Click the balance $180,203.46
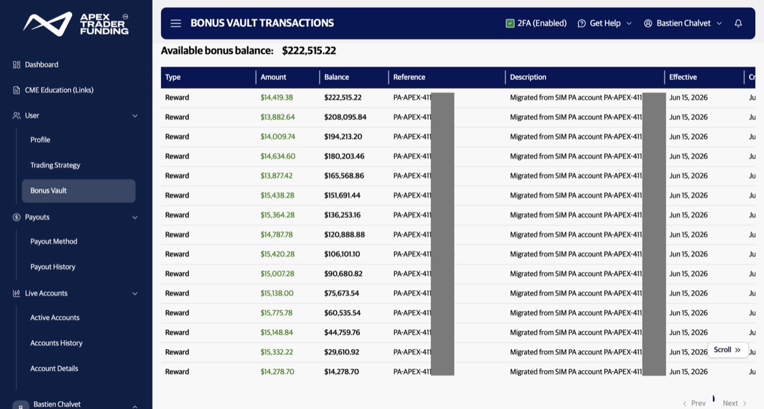 pyautogui.click(x=344, y=156)
